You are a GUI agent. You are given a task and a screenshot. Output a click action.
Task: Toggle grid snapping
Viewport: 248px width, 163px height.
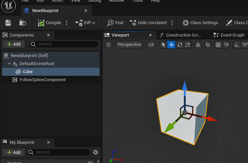pos(218,45)
